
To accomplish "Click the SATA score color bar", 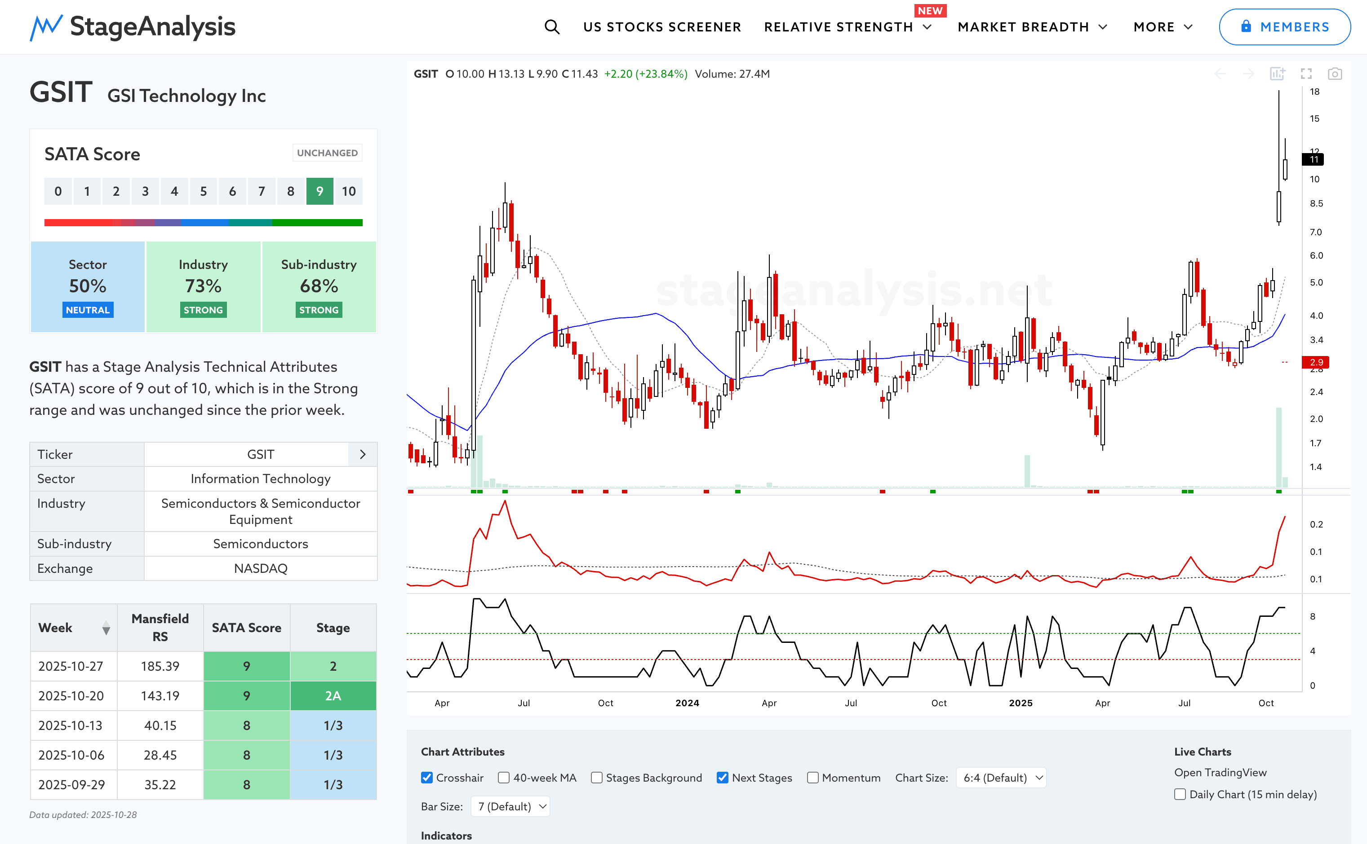I will pyautogui.click(x=204, y=223).
